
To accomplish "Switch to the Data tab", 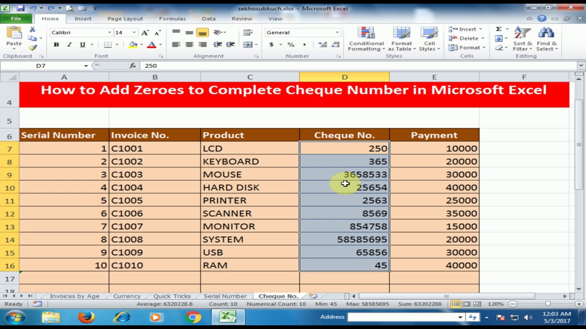I will (209, 19).
